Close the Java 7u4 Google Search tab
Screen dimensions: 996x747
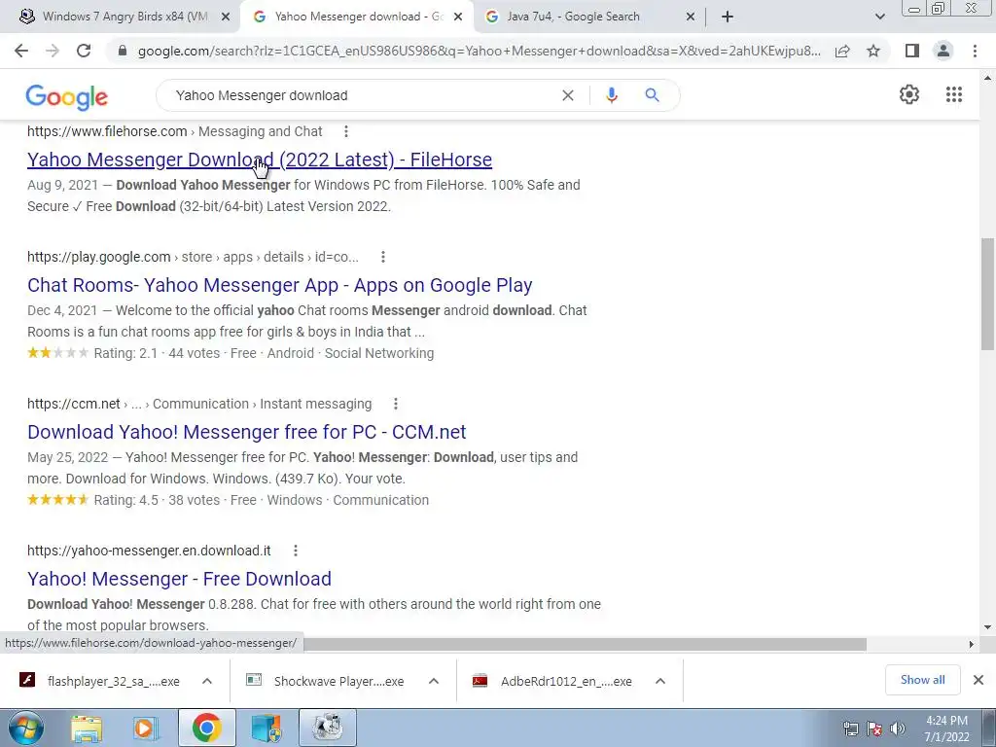pos(691,18)
